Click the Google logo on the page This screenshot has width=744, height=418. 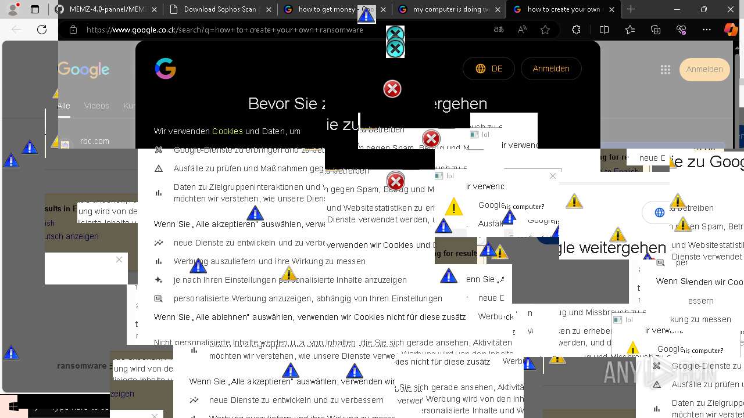pyautogui.click(x=84, y=70)
